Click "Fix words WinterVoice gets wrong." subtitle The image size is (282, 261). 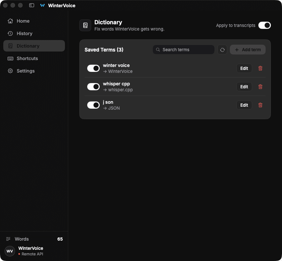[129, 29]
